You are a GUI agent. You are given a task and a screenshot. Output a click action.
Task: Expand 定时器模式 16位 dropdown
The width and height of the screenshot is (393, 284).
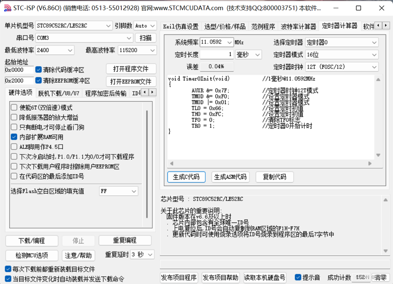342,55
